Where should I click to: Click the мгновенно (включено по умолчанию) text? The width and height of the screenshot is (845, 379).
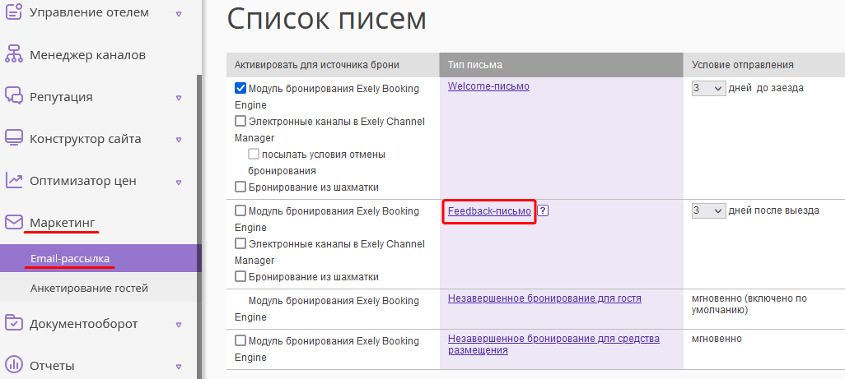[749, 304]
